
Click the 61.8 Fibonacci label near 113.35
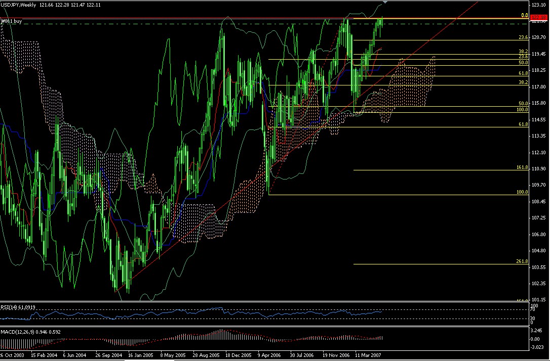[x=523, y=125]
